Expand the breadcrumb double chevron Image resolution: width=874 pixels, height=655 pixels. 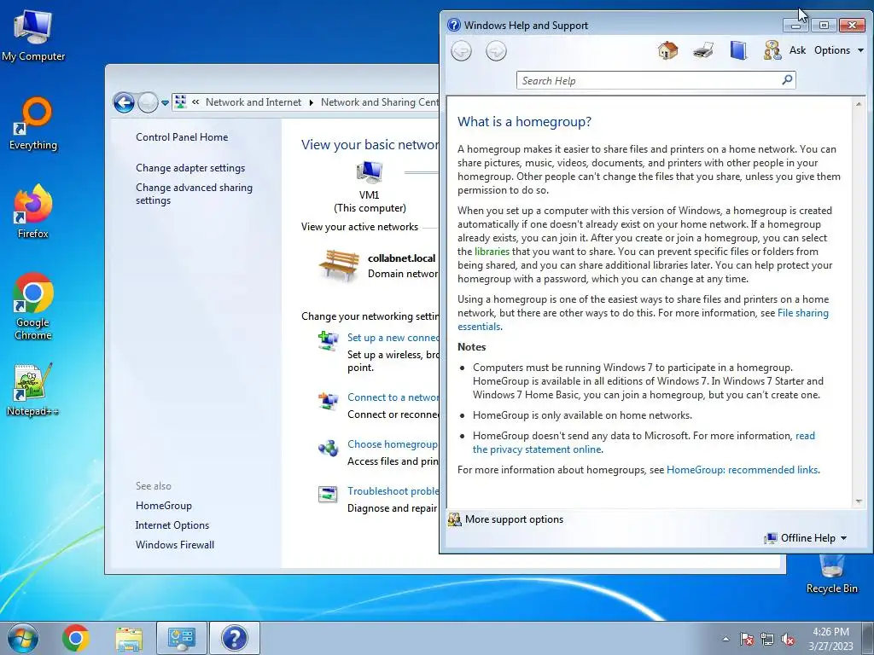195,102
